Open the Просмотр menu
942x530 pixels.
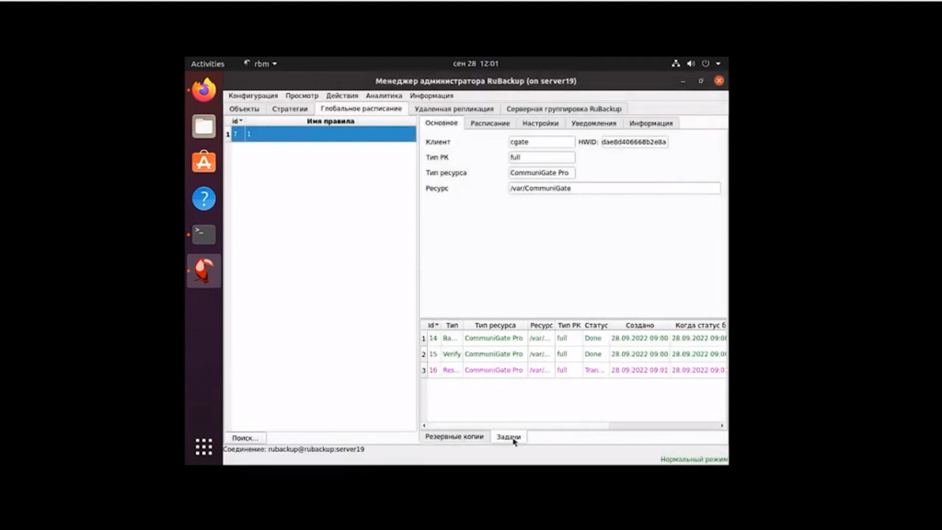(302, 96)
